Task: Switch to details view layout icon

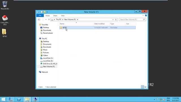Action: point(143,87)
